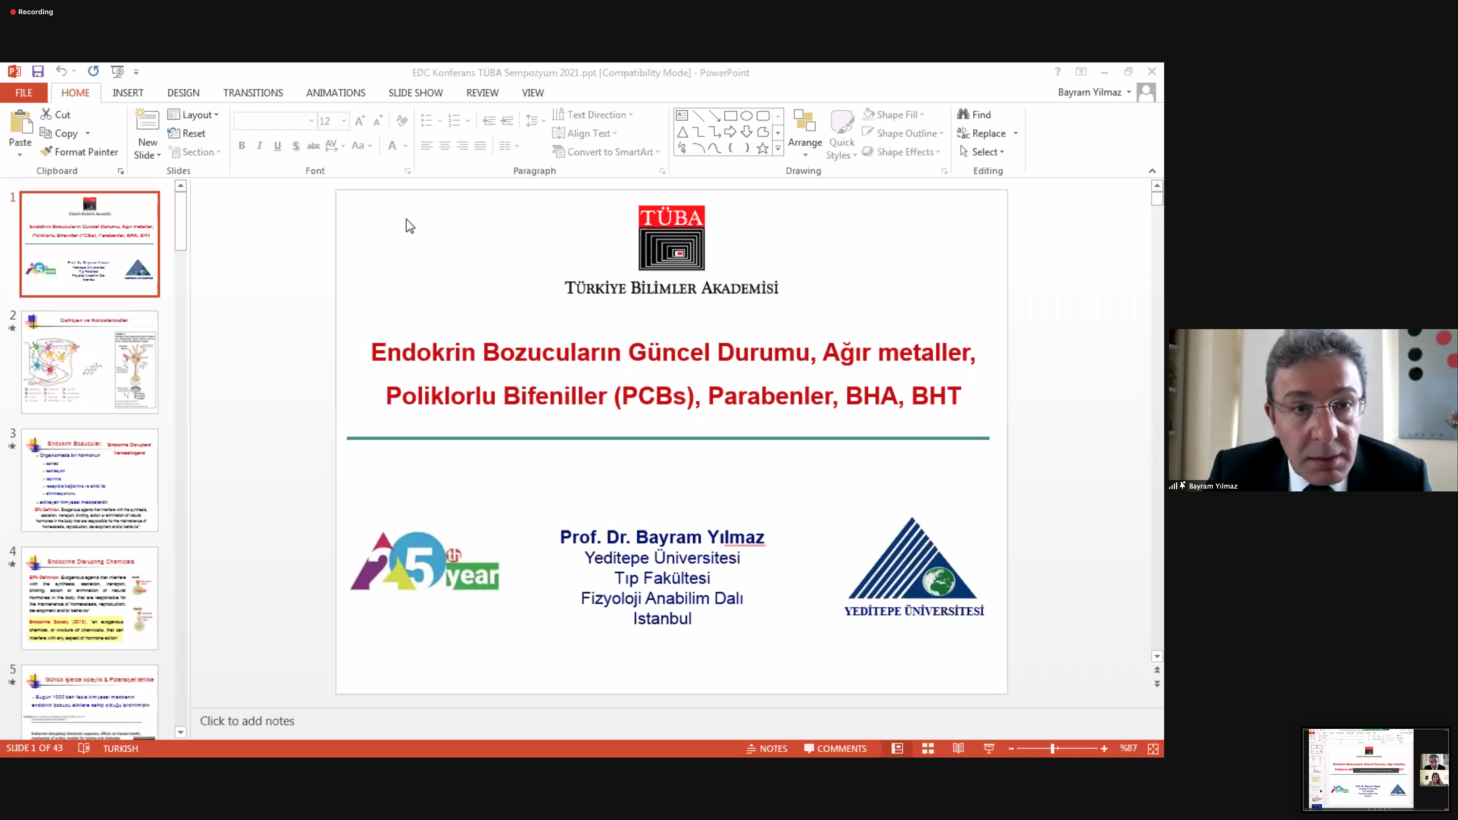The image size is (1458, 820).
Task: Select slide 3 thumbnail Endokrin Bozucular
Action: point(89,480)
